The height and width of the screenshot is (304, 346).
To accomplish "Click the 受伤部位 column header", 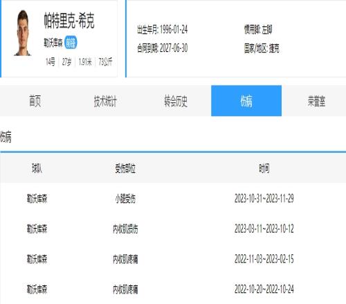I will [125, 169].
